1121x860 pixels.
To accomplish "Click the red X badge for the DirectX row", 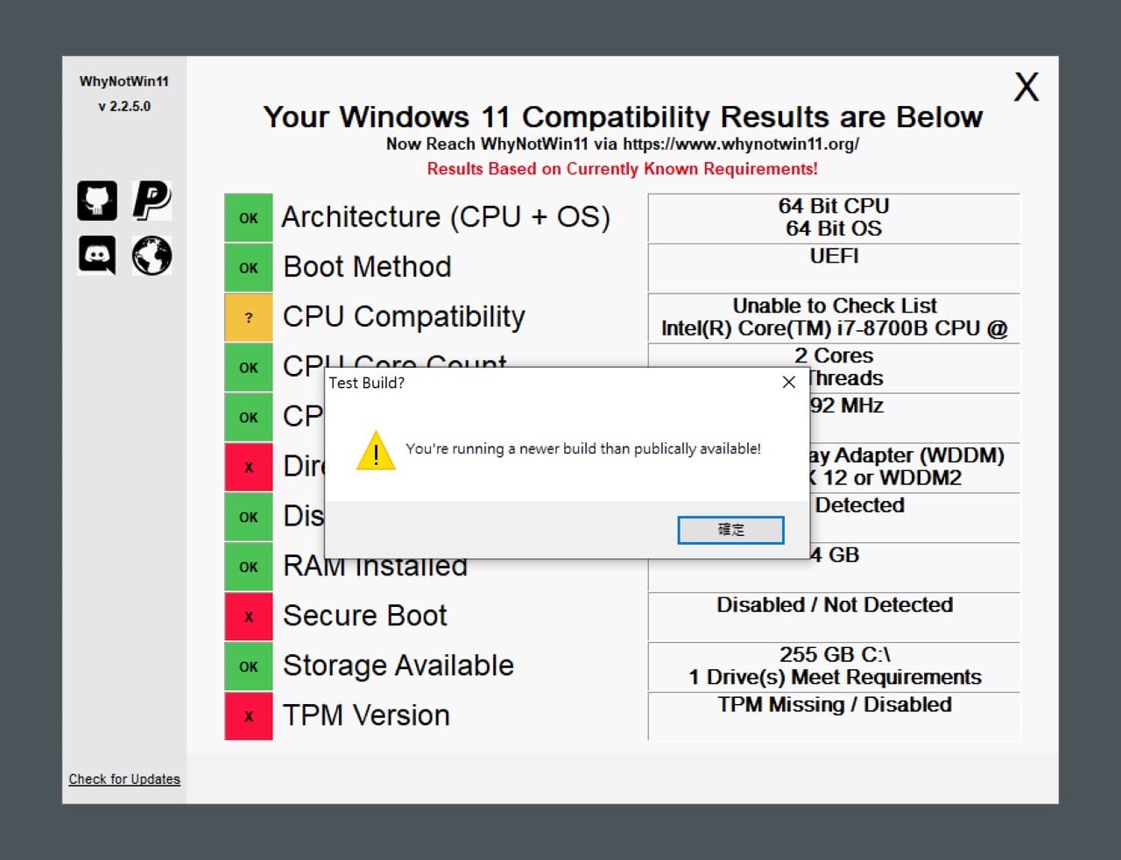I will [x=249, y=468].
